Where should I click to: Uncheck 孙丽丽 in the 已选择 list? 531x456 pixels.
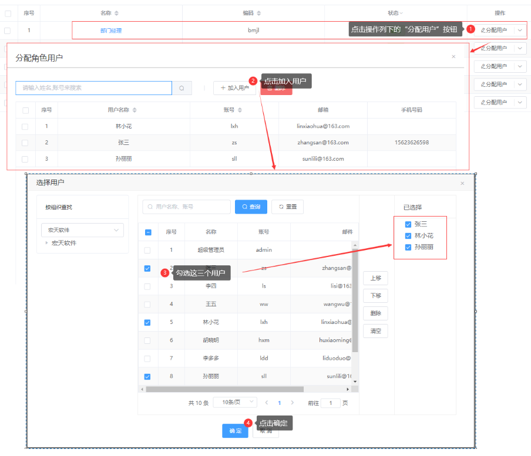point(408,247)
